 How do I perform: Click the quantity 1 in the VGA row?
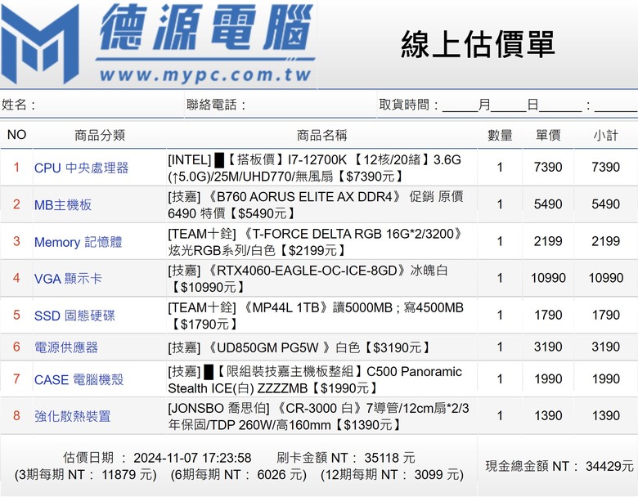500,278
